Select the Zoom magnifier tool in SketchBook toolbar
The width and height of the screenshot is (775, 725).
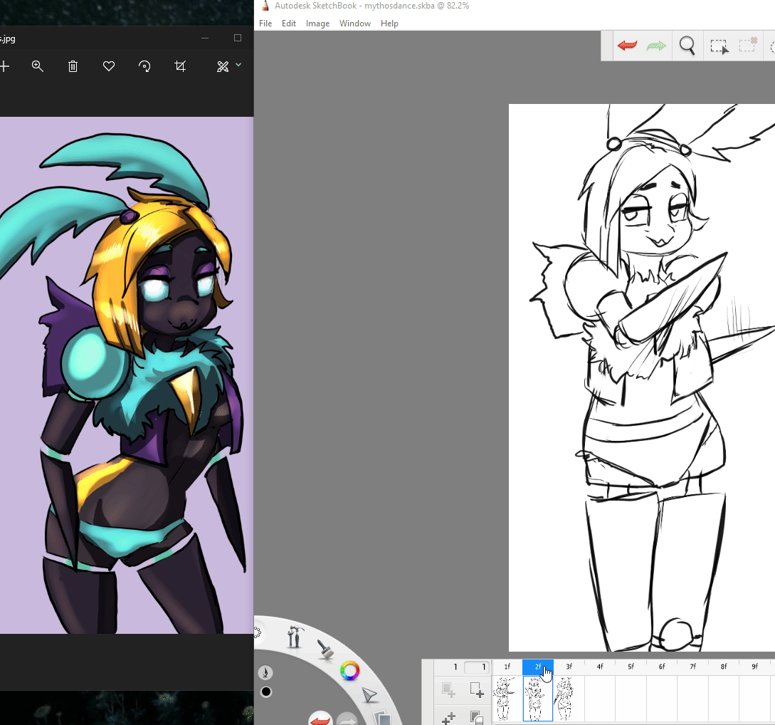click(687, 46)
